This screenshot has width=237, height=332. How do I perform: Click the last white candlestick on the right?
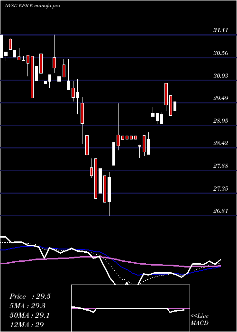click(x=175, y=106)
